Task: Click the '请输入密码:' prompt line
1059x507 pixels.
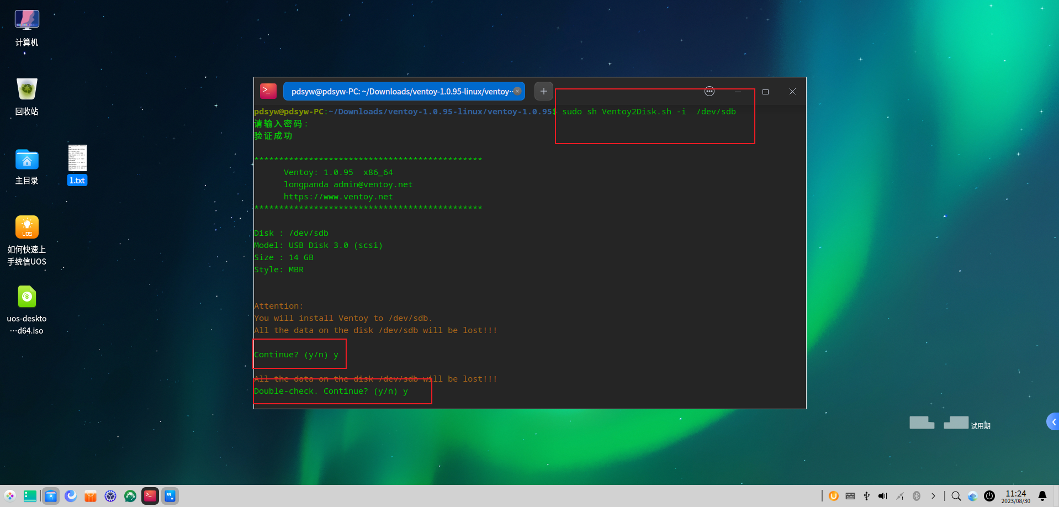Action: [x=281, y=124]
